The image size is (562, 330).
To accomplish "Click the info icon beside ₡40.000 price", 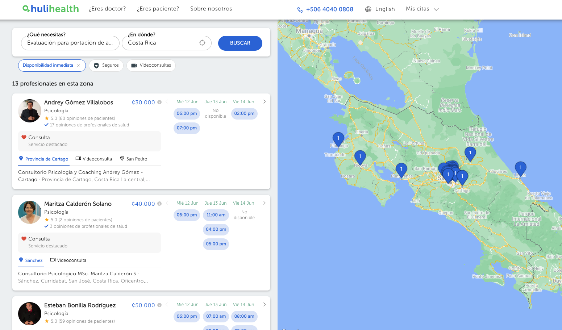I will [x=159, y=204].
